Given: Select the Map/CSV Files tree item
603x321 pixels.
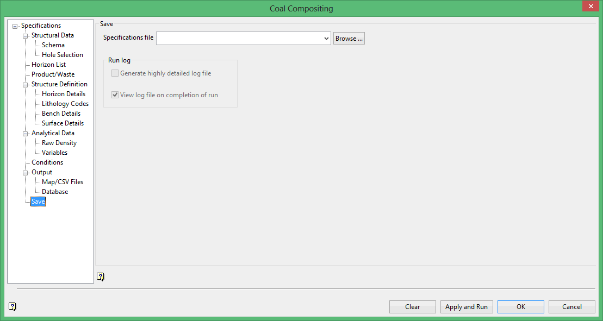Looking at the screenshot, I should (62, 182).
